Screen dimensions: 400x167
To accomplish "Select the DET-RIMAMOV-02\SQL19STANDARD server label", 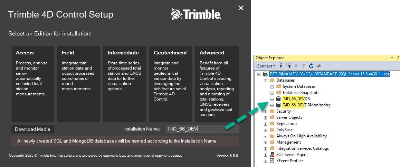I will click(x=329, y=74).
